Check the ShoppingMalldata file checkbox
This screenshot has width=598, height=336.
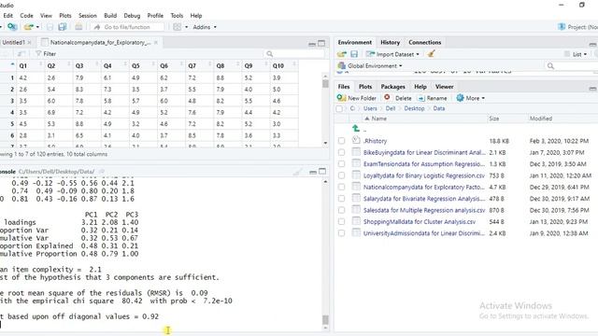pos(341,222)
